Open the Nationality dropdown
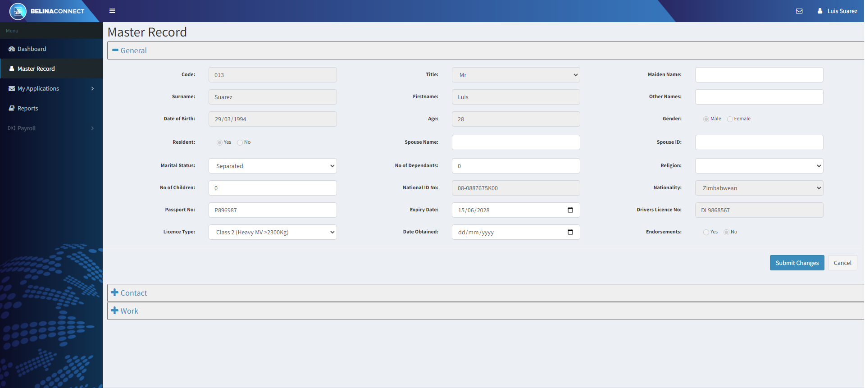The width and height of the screenshot is (865, 388). click(x=759, y=188)
